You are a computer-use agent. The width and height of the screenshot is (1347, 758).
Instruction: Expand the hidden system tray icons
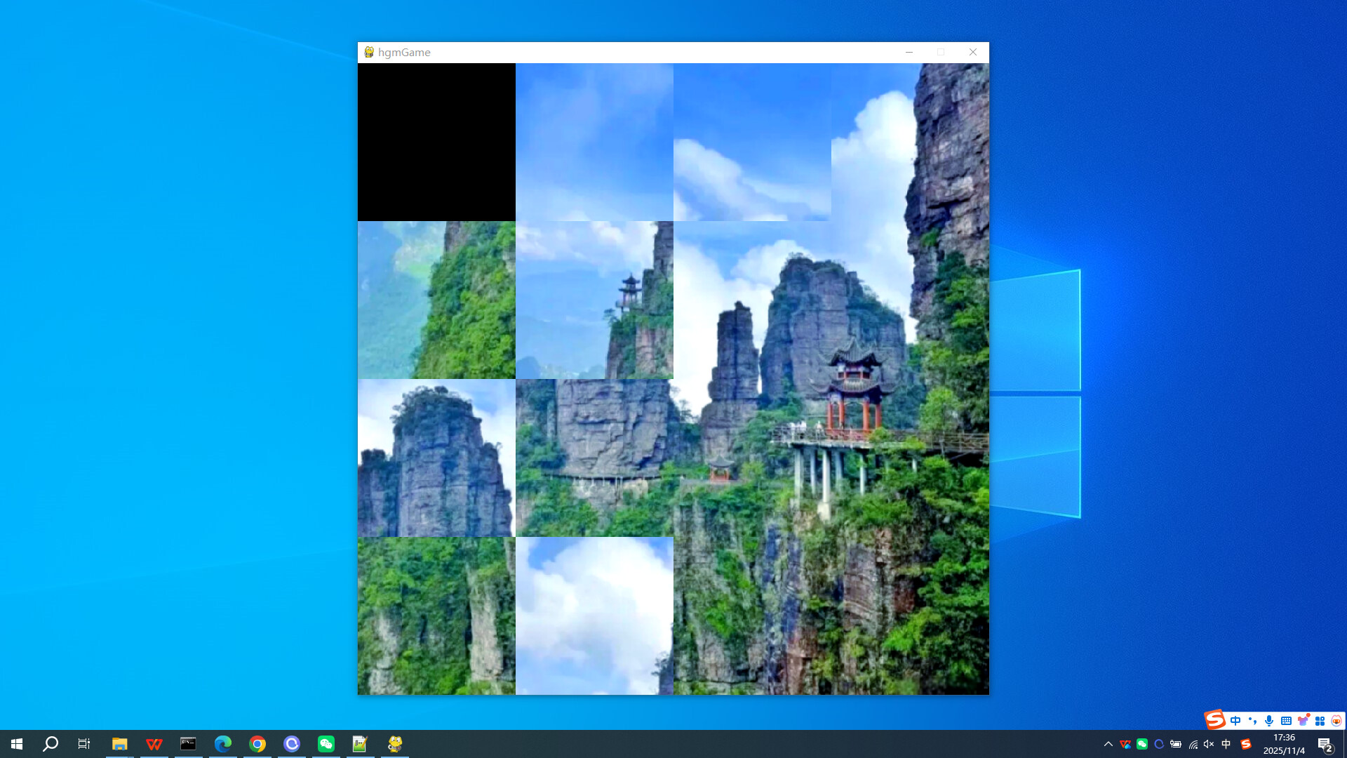pos(1108,745)
